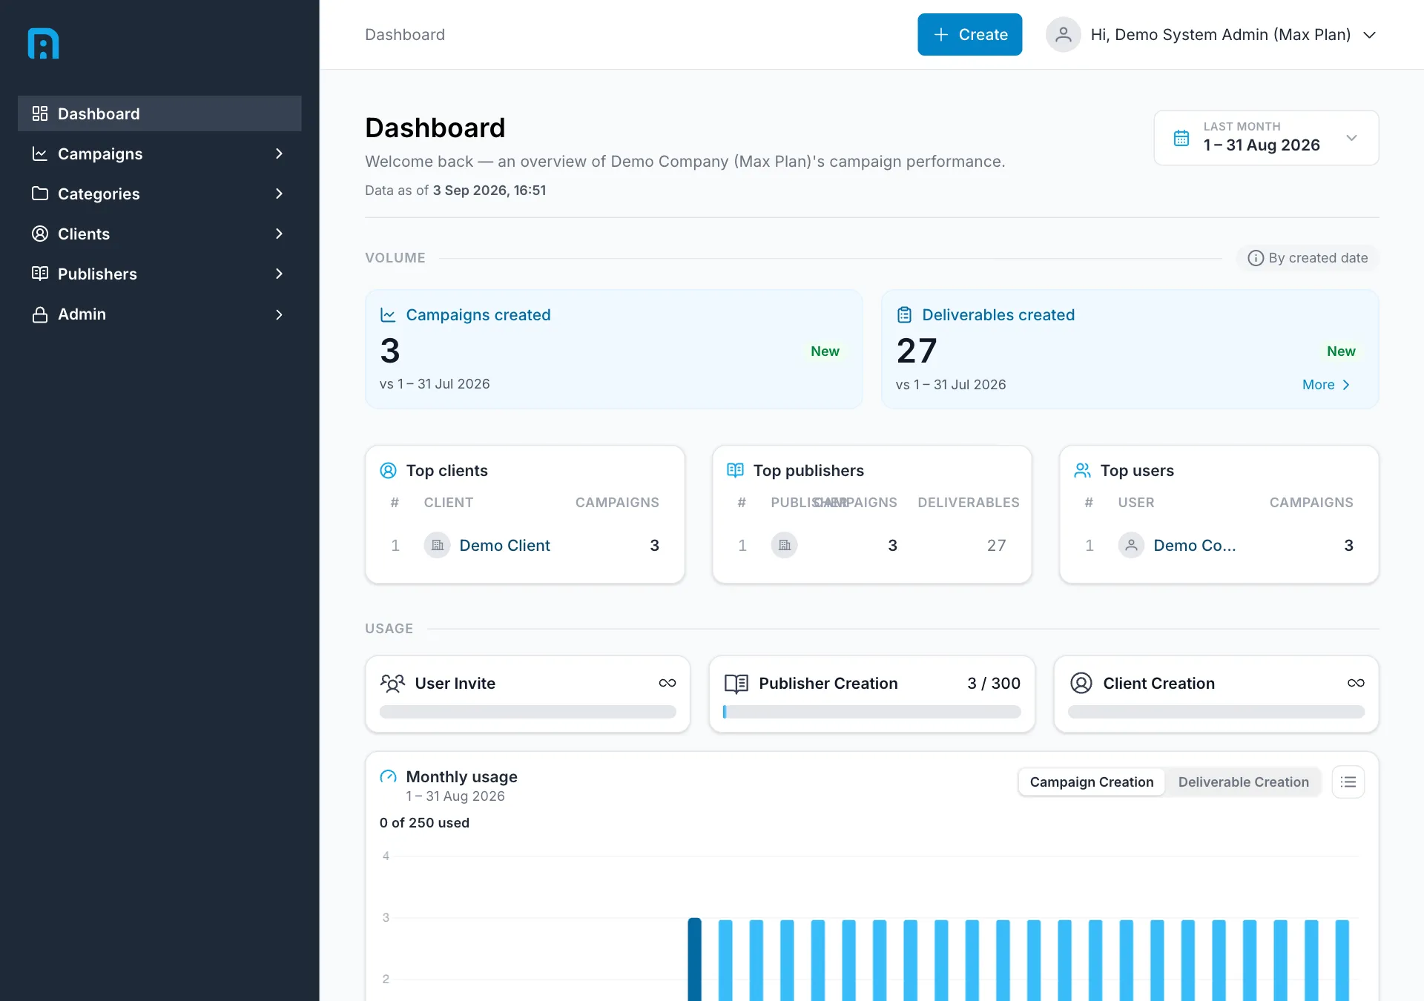Click the Top publishers book icon

coord(735,470)
